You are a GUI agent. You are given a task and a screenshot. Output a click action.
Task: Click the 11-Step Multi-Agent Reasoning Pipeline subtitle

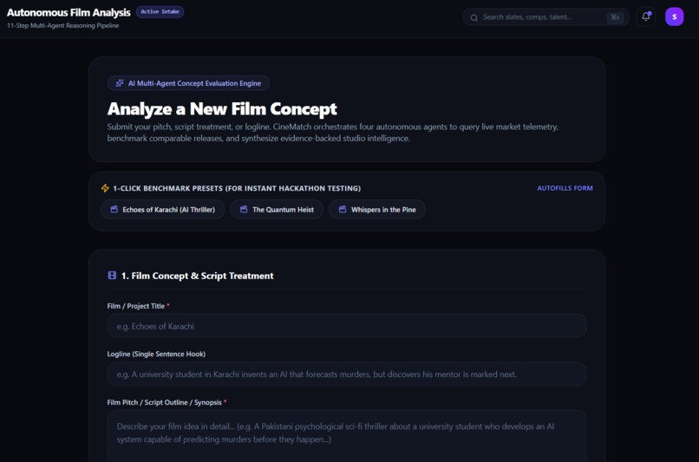tap(62, 25)
